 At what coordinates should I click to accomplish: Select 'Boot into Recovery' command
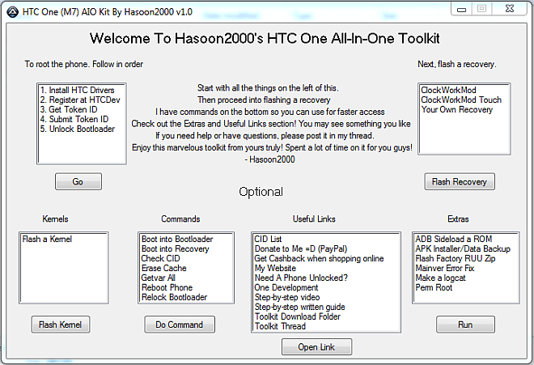[175, 248]
